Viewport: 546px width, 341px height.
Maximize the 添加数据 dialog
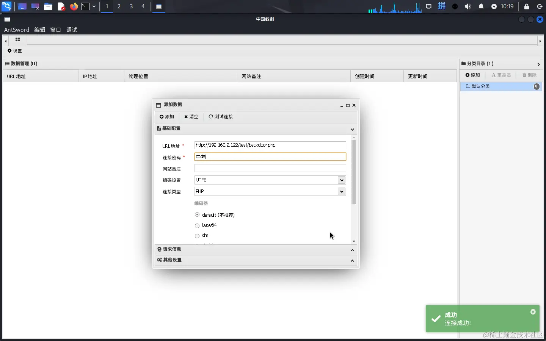click(348, 105)
